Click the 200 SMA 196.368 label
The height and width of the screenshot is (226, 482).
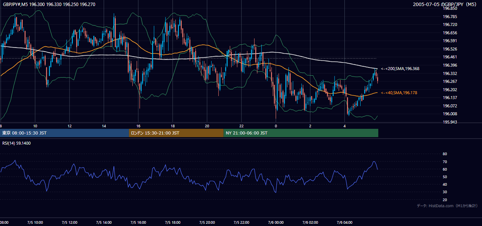pyautogui.click(x=400, y=69)
